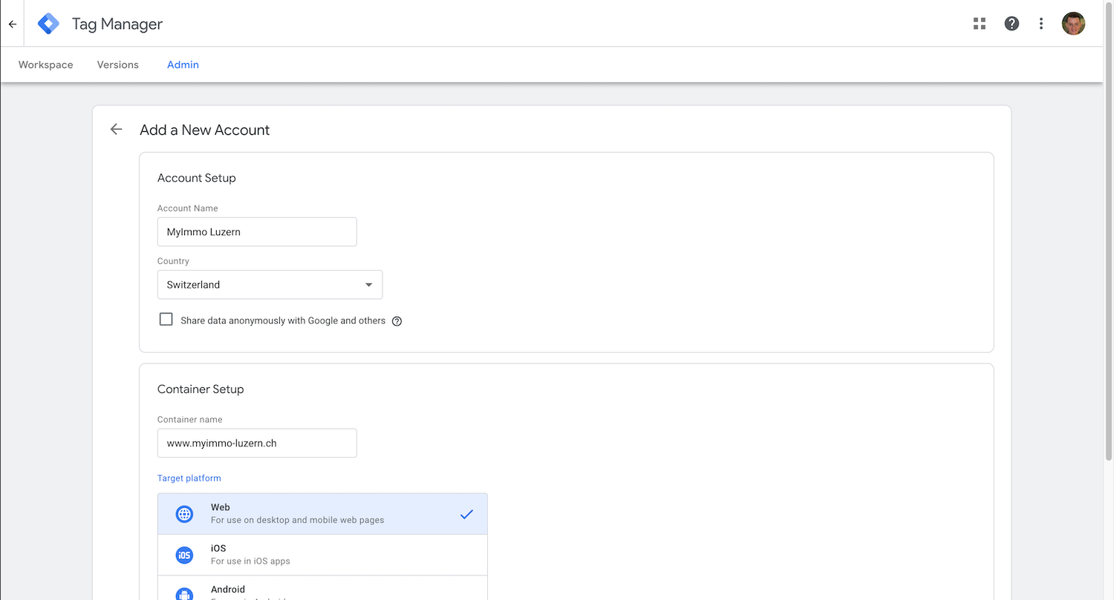Open the three-dot more options menu
The height and width of the screenshot is (600, 1114).
click(1041, 24)
